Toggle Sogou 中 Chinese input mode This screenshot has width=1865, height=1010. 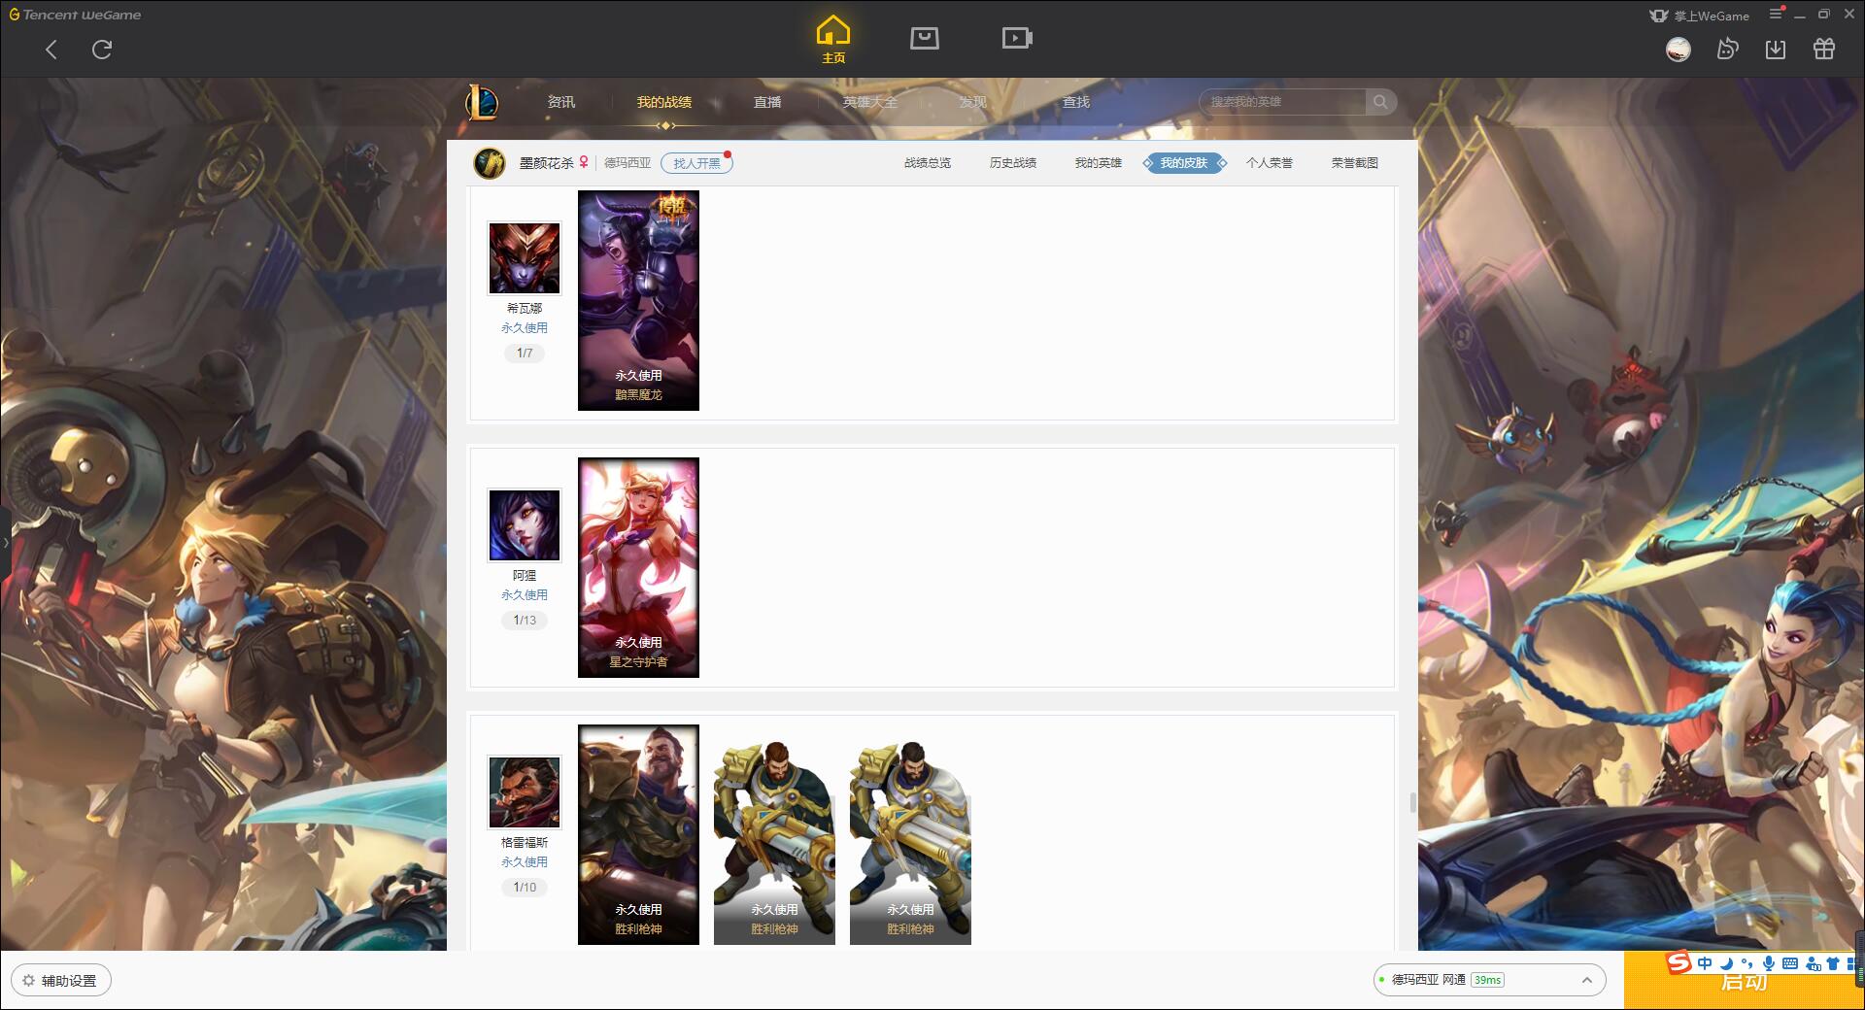pyautogui.click(x=1705, y=963)
